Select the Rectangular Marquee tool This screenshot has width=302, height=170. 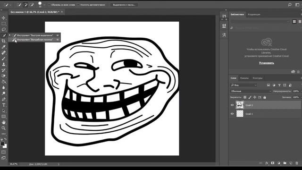click(x=3, y=24)
